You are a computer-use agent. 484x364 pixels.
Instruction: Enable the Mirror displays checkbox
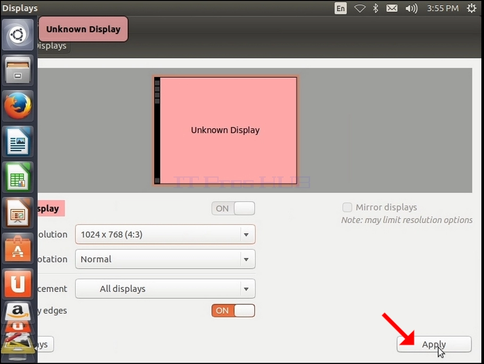click(x=347, y=207)
